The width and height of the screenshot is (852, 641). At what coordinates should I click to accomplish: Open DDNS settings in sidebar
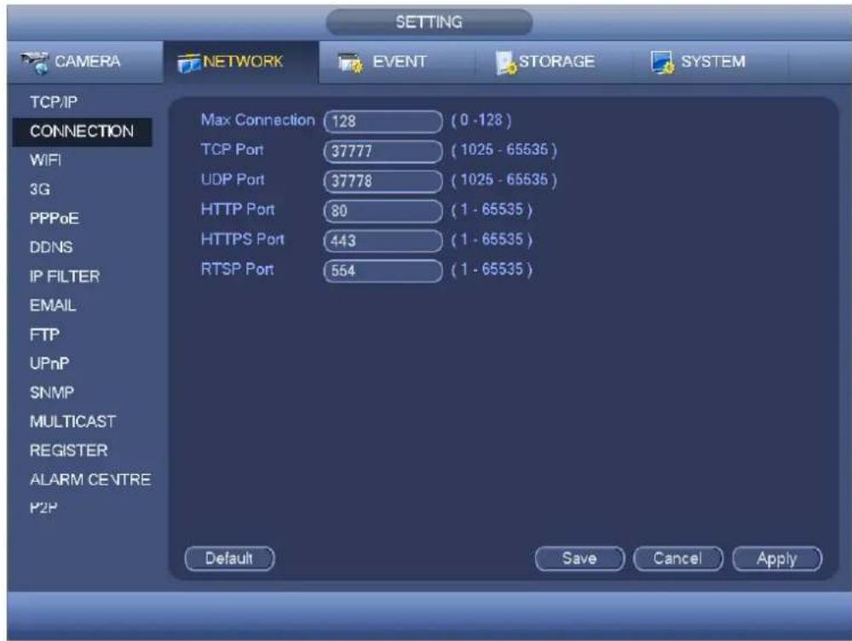[51, 248]
